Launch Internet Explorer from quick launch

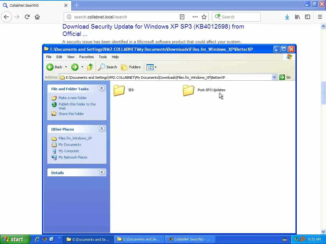click(37, 239)
